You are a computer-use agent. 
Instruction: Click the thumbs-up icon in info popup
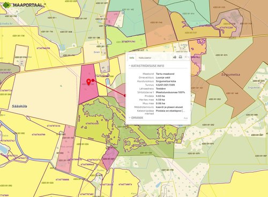pos(175,57)
